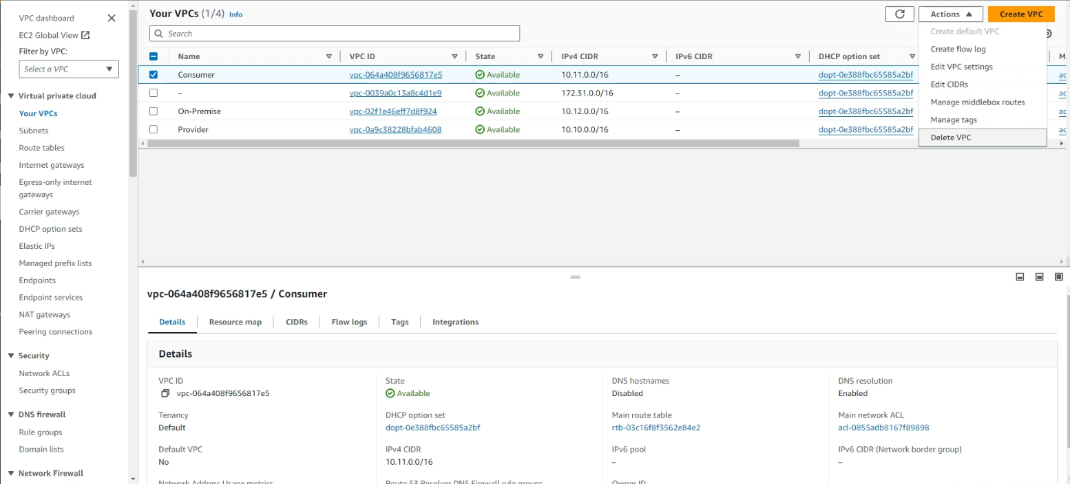Close the VPC sidebar with X icon

click(112, 19)
